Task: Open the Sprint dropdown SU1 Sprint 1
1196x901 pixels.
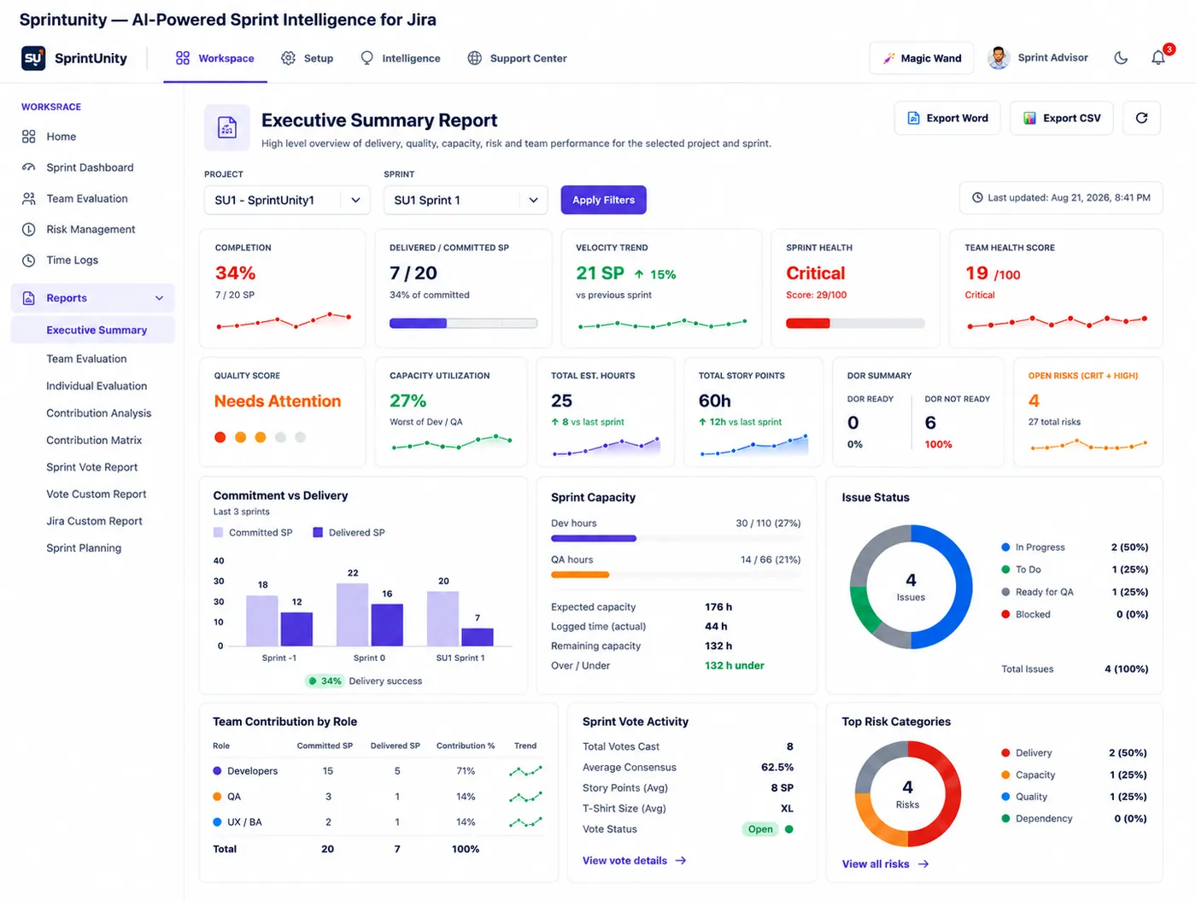Action: pyautogui.click(x=466, y=200)
